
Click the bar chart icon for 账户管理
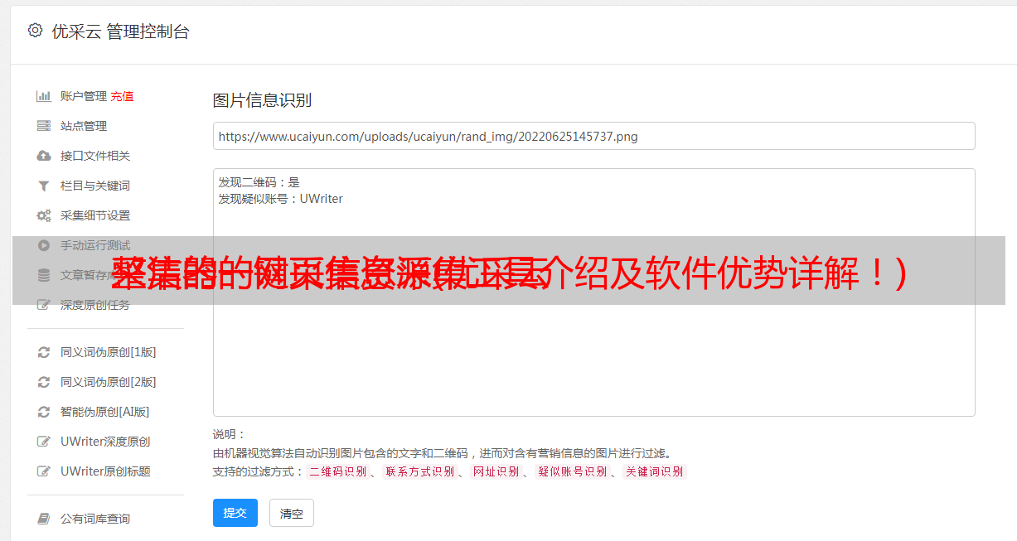coord(44,96)
